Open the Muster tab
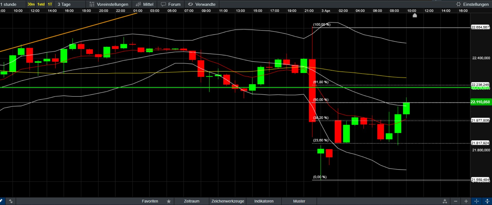This screenshot has width=492, height=205. (299, 201)
